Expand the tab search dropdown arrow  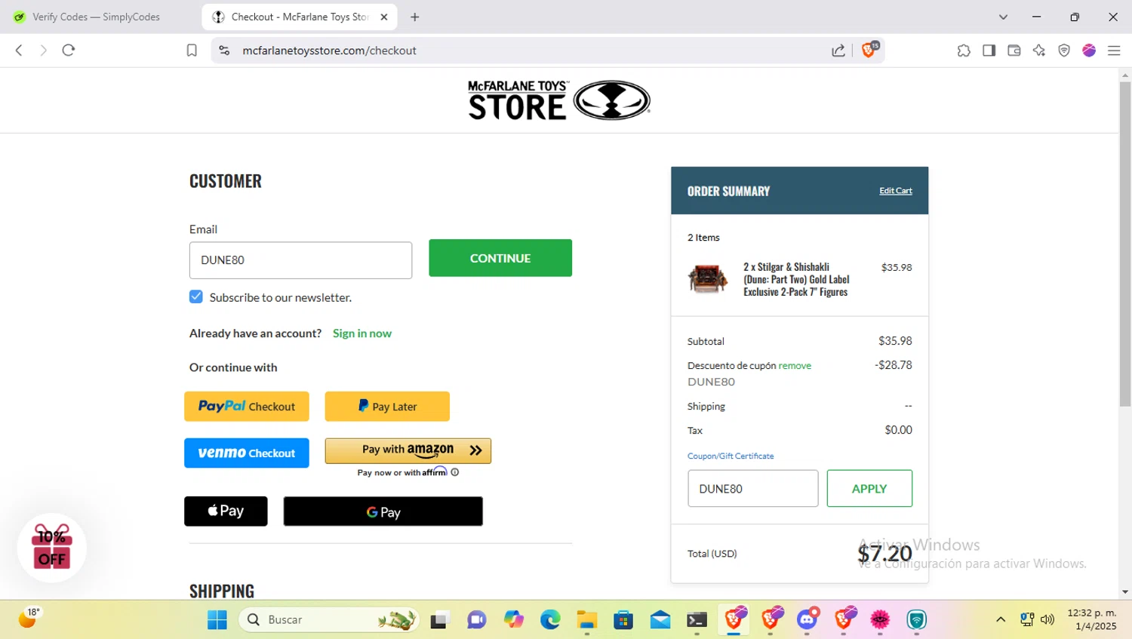click(x=1003, y=17)
